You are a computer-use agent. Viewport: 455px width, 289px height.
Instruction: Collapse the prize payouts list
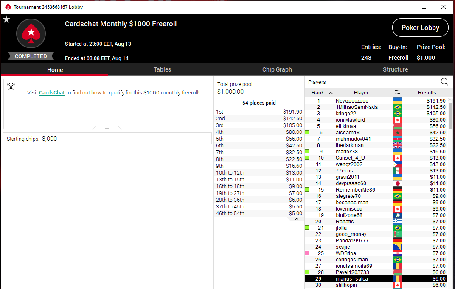coord(297,219)
